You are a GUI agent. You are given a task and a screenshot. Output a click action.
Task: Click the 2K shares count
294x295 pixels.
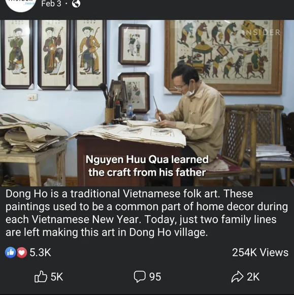pos(253,277)
